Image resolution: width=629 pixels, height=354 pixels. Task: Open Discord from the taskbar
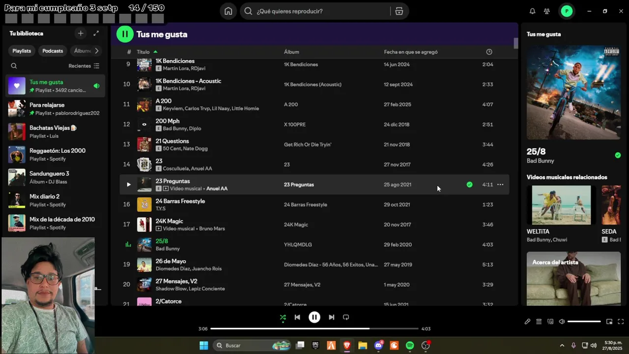point(378,345)
